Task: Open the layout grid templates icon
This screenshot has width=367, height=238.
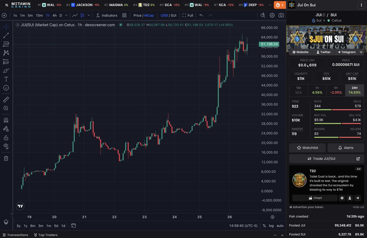Action: coord(124,15)
